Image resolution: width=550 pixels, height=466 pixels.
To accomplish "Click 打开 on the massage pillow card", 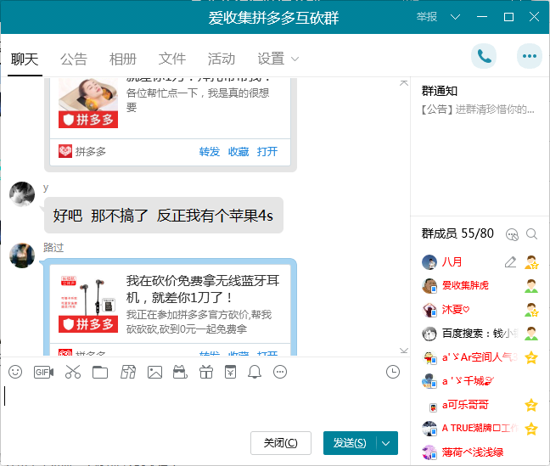I will pyautogui.click(x=267, y=152).
